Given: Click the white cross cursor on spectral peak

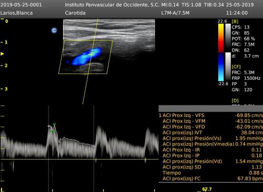Looking at the screenshot, I should coord(49,126).
